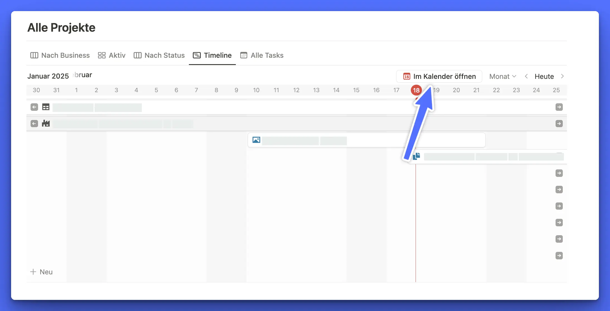The width and height of the screenshot is (610, 311).
Task: Click the table icon in first row
Action: (46, 107)
